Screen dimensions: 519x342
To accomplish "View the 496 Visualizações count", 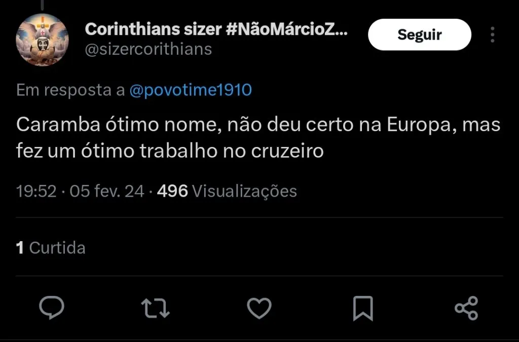I will pos(227,191).
